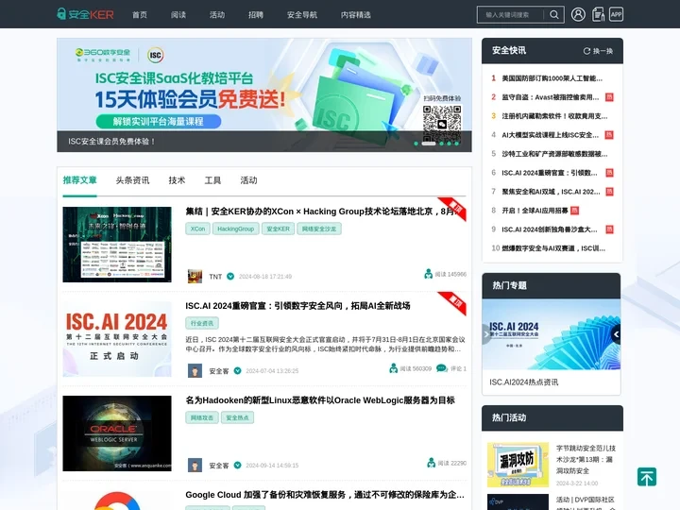Click the search magnifier icon
This screenshot has height=510, width=680.
coord(553,15)
